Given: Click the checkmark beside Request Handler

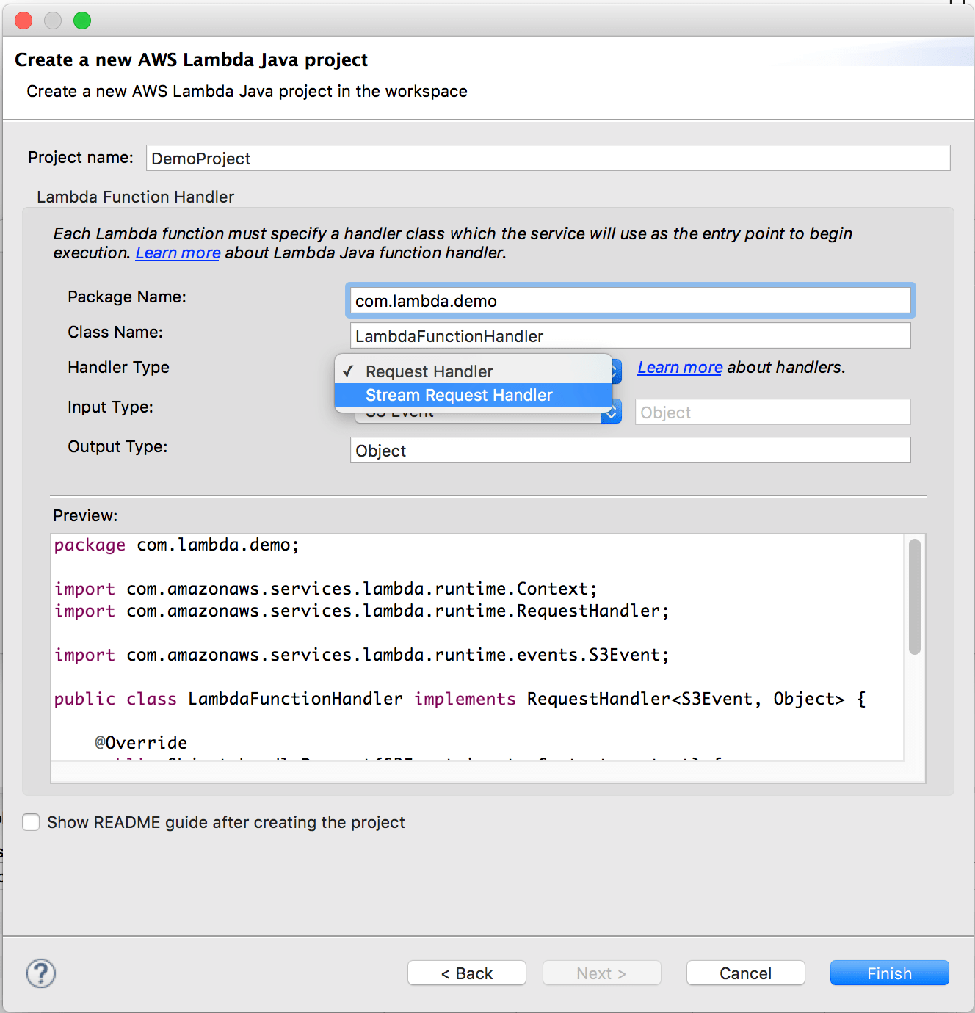Looking at the screenshot, I should pos(348,371).
